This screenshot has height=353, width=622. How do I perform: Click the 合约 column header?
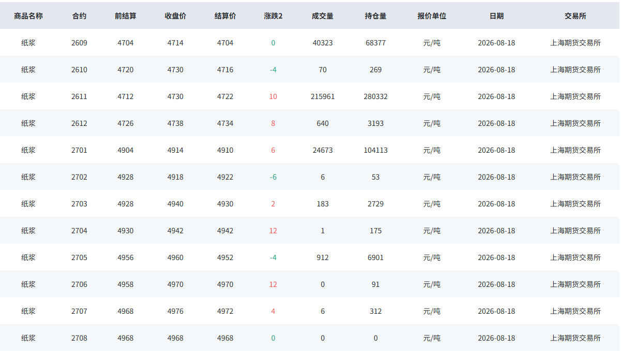[x=79, y=16]
